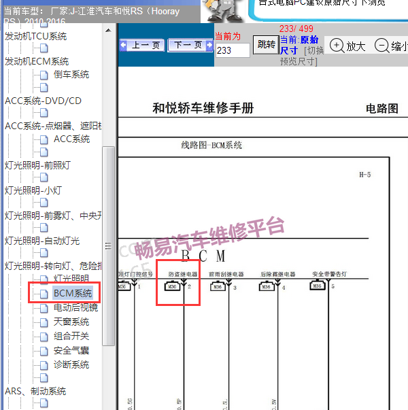The image size is (408, 410).
Task: Click blank page icon under 灯光照明-前雾灯
Action: tap(44, 228)
